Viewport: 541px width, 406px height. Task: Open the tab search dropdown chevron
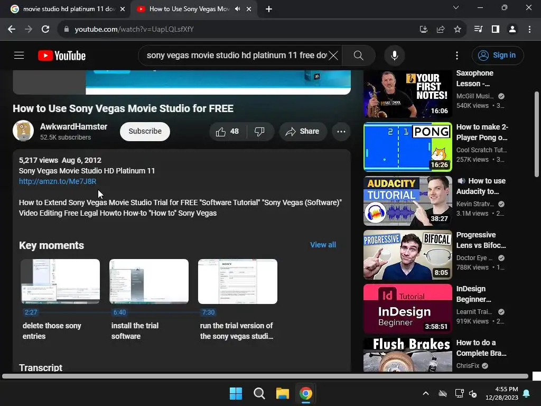pos(456,7)
